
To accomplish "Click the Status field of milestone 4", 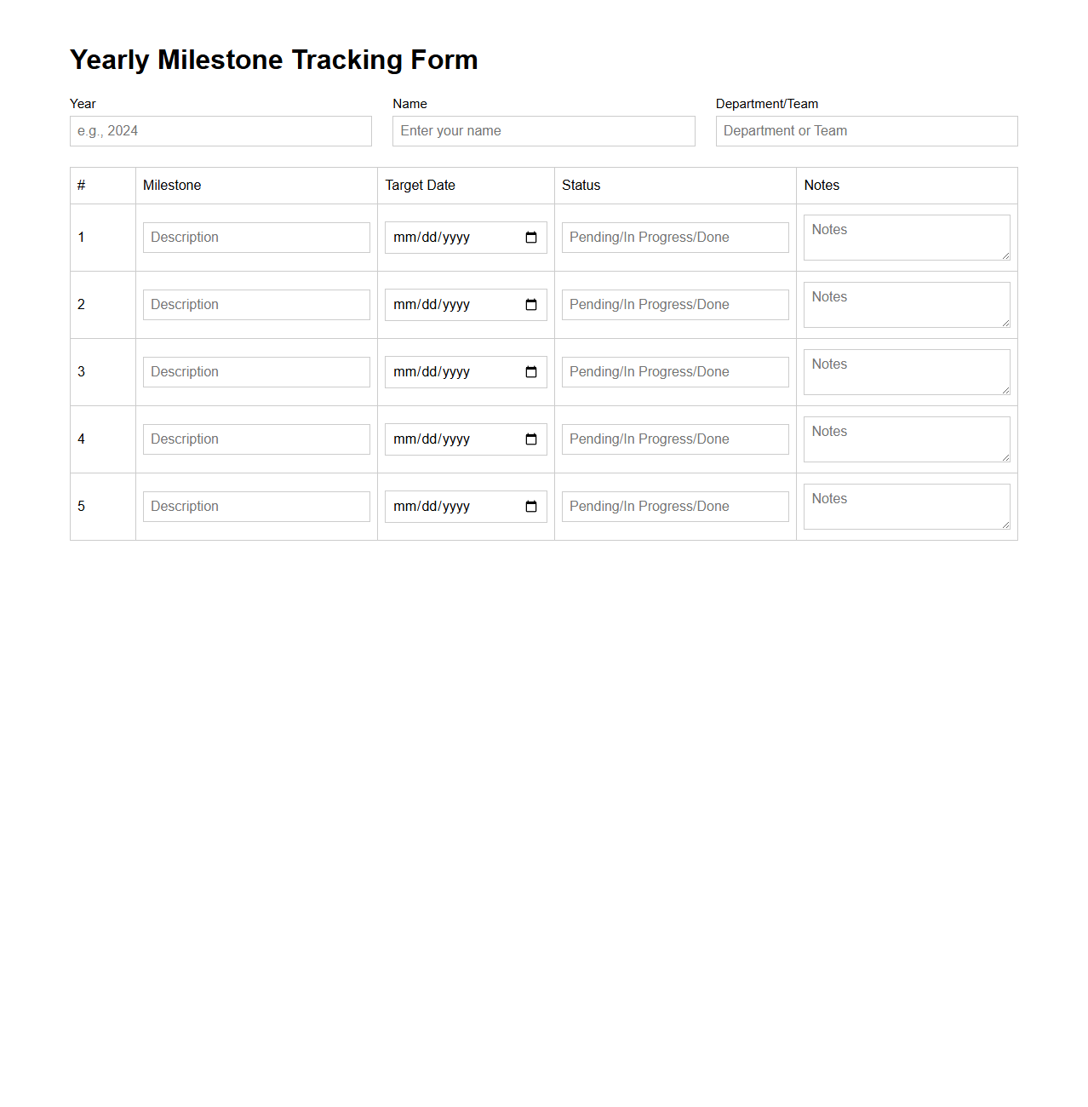I will click(x=674, y=439).
